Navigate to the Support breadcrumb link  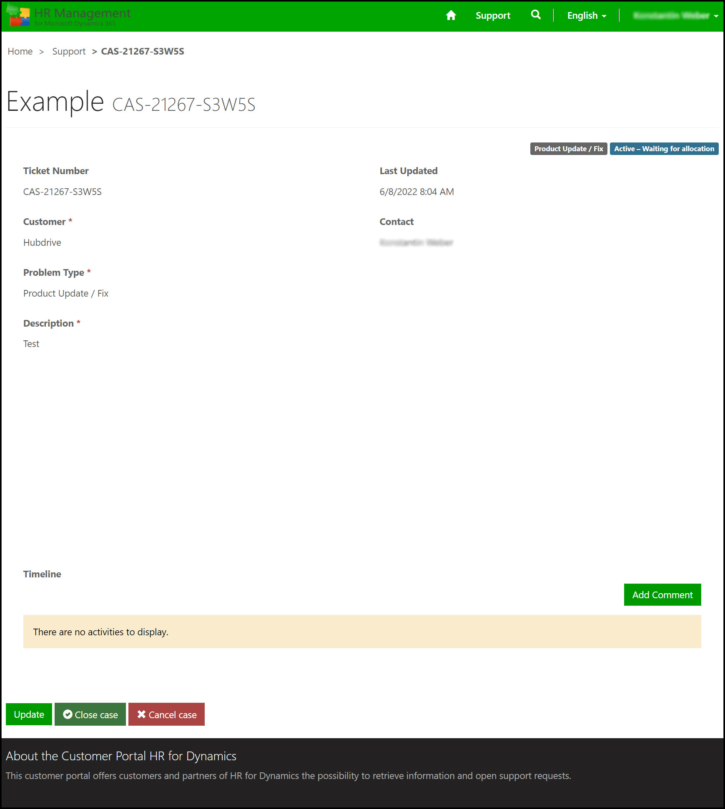pyautogui.click(x=69, y=51)
